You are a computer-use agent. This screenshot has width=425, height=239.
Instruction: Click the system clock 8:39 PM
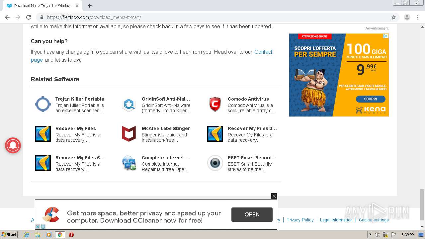(408, 235)
